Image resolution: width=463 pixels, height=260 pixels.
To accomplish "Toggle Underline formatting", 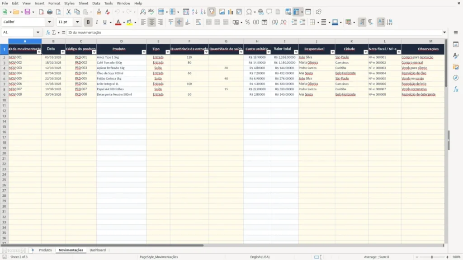I will [x=104, y=22].
